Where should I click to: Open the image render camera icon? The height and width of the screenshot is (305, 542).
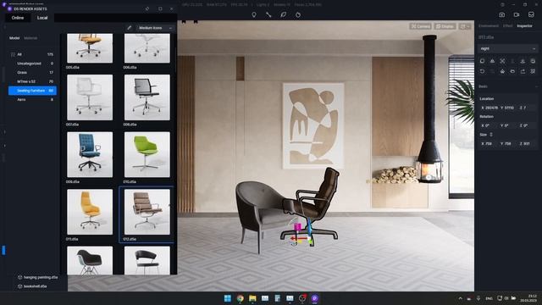pyautogui.click(x=502, y=15)
